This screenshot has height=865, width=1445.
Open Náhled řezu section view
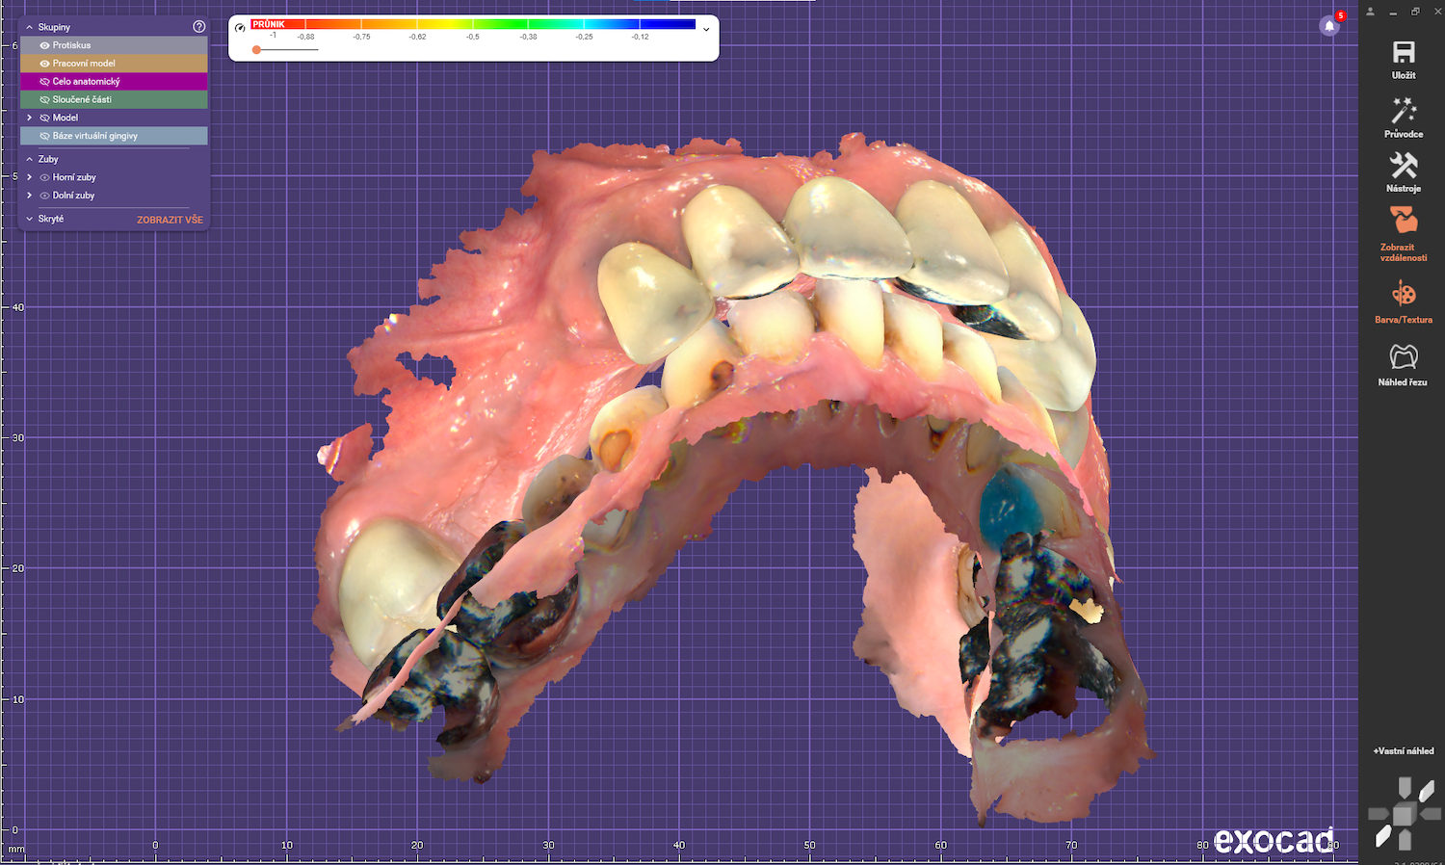click(1404, 357)
